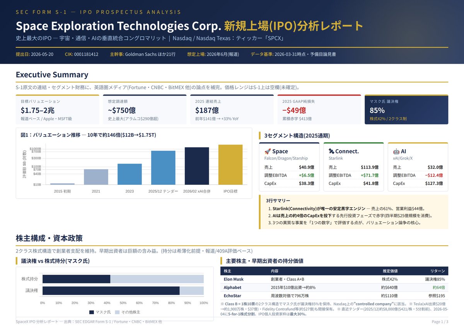Image resolution: width=464 pixels, height=328 pixels.
Task: Click the light blue その他株主 legend swatch
Action: click(x=117, y=312)
